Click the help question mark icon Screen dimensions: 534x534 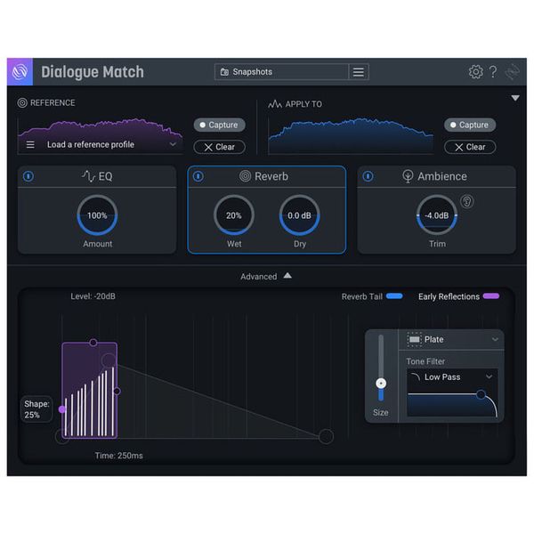tap(493, 72)
